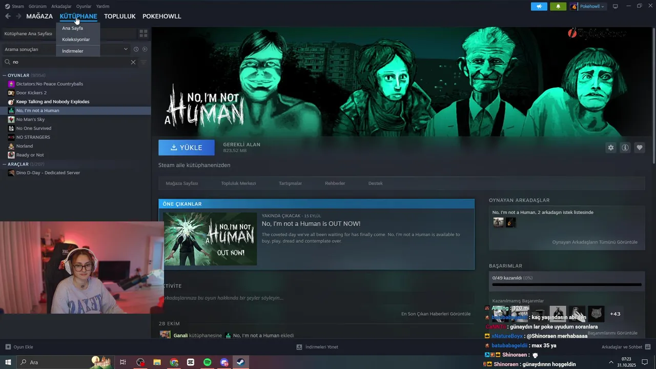Screen dimensions: 656x369
Task: Click Oynayan Arkadaşların Tümünü Görüntüle
Action: 595,242
